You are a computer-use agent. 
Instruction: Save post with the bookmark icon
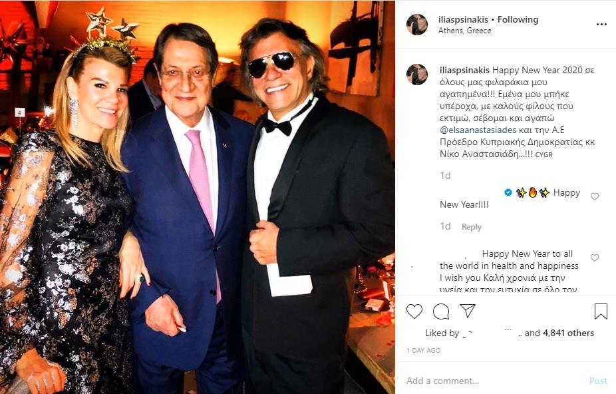point(601,311)
